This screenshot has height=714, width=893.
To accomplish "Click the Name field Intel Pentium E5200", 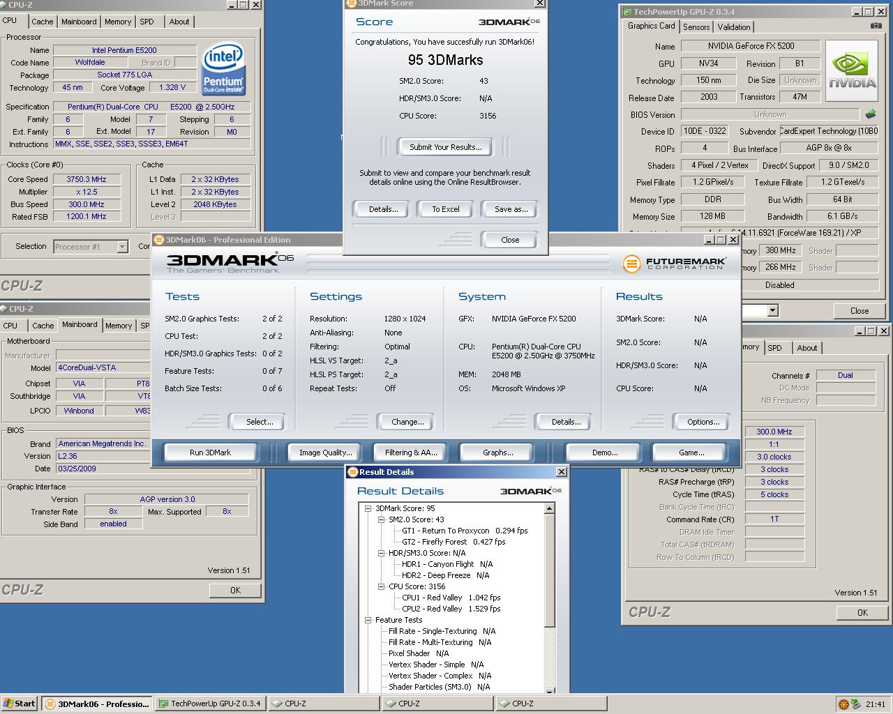I will point(124,50).
